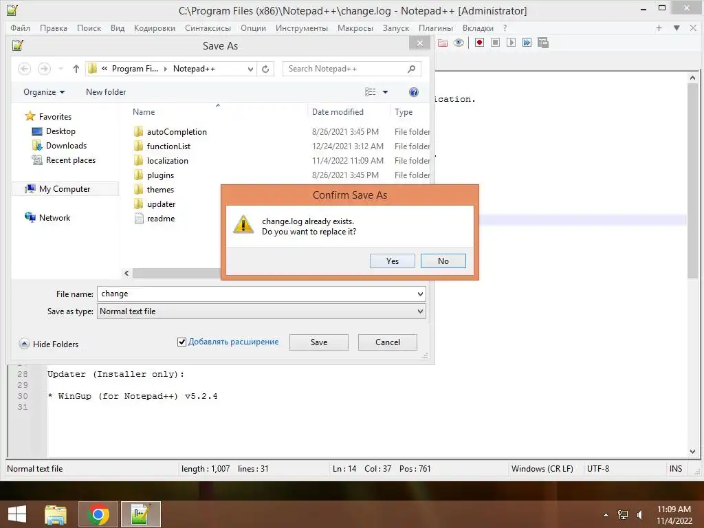
Task: Open File Explorer from the taskbar
Action: click(55, 514)
